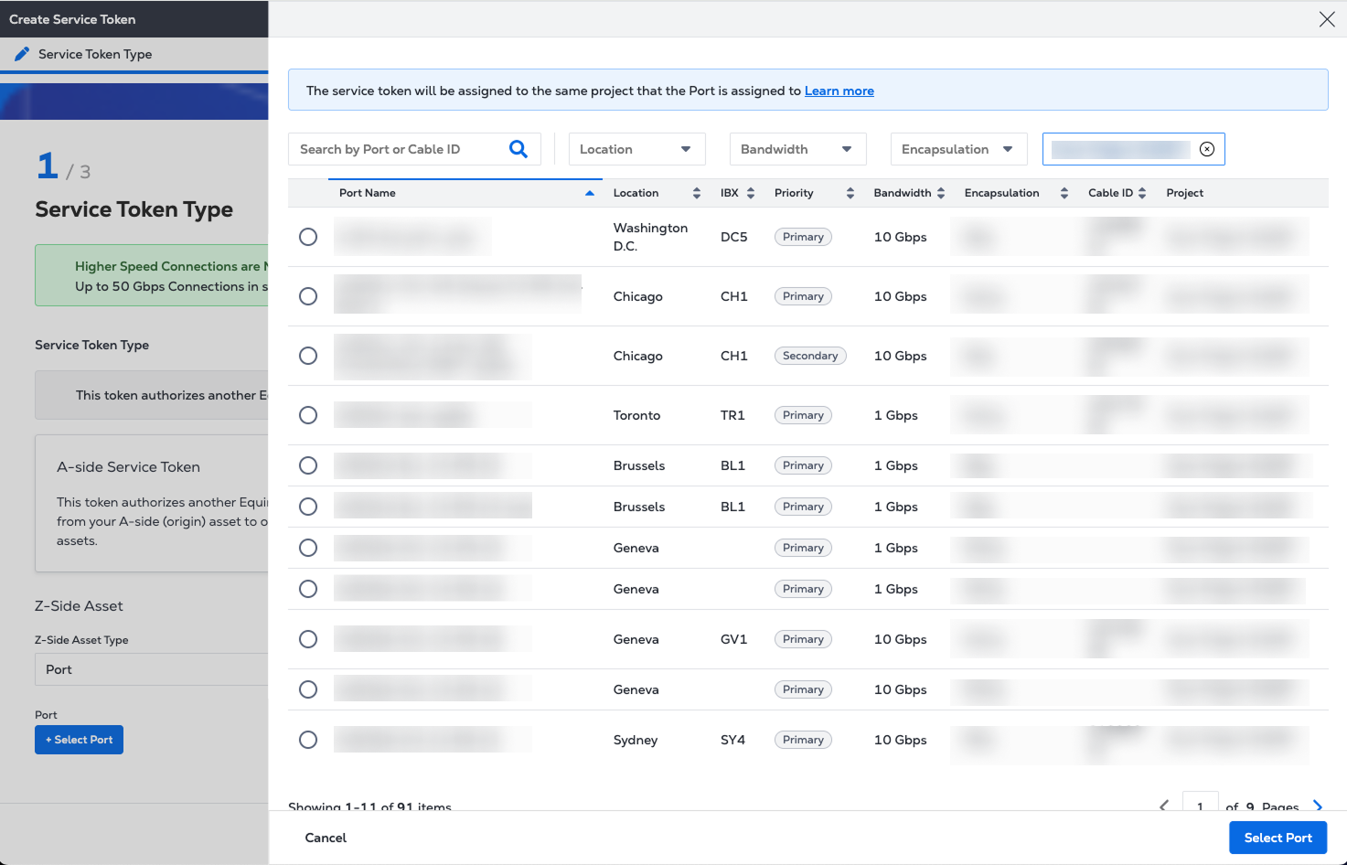Screen dimensions: 1347x865
Task: Open the Service Token Type step tab
Action: coord(95,54)
